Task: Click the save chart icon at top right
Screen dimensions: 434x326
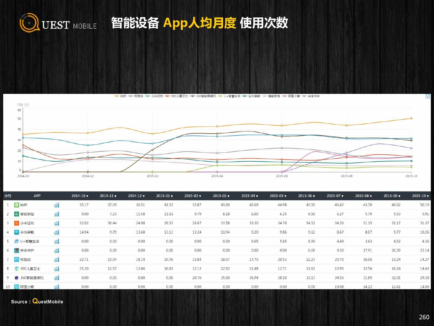Action: [x=428, y=96]
